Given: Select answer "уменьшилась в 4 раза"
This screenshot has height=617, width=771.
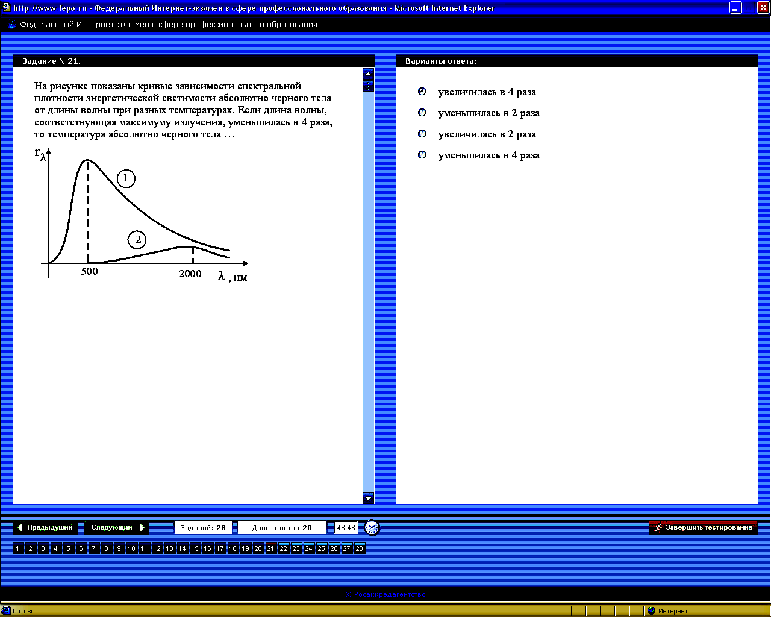Looking at the screenshot, I should [x=422, y=155].
